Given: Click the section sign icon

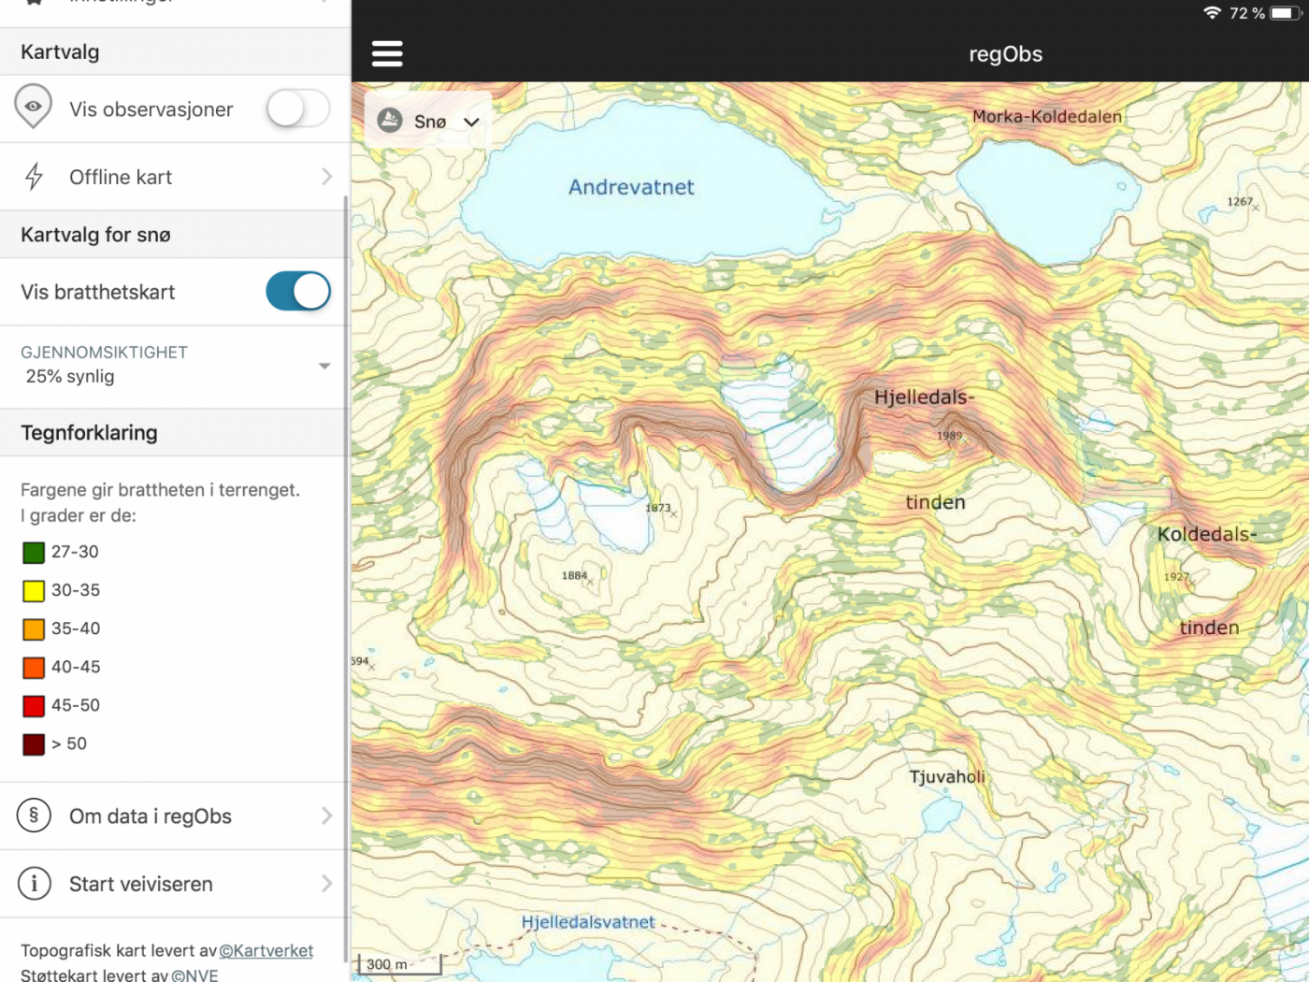Looking at the screenshot, I should (34, 816).
